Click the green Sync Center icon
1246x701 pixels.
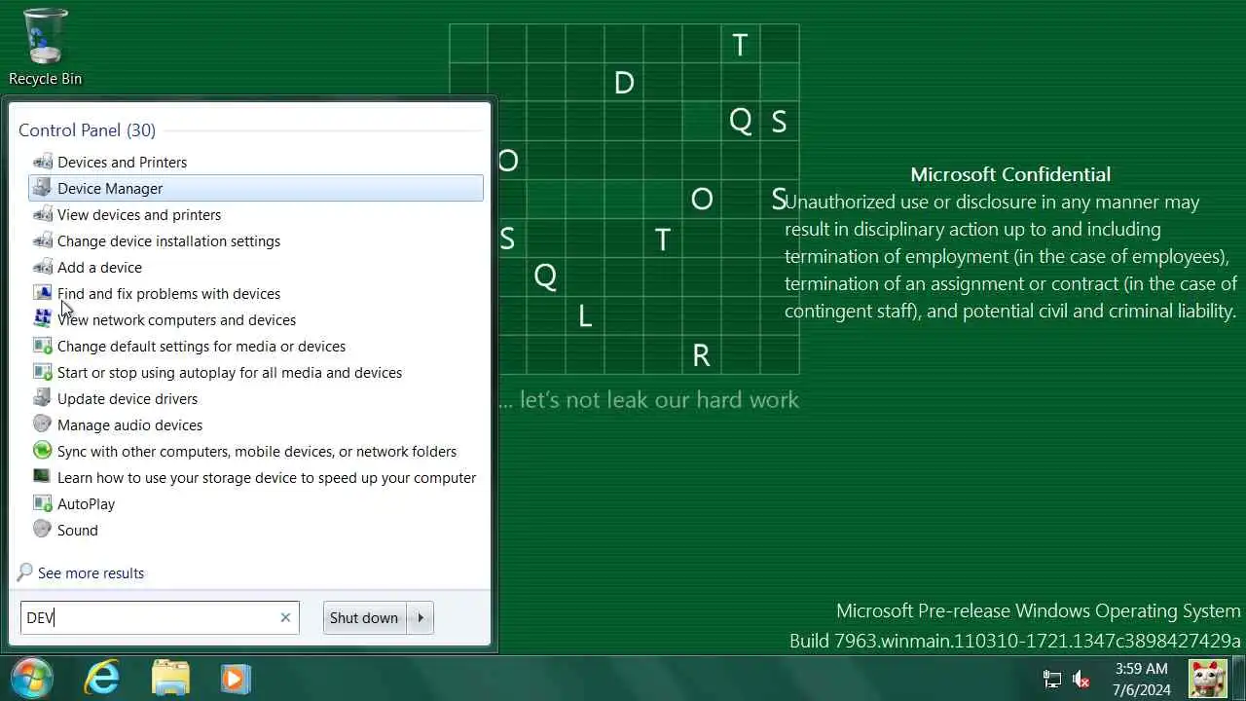pos(42,451)
